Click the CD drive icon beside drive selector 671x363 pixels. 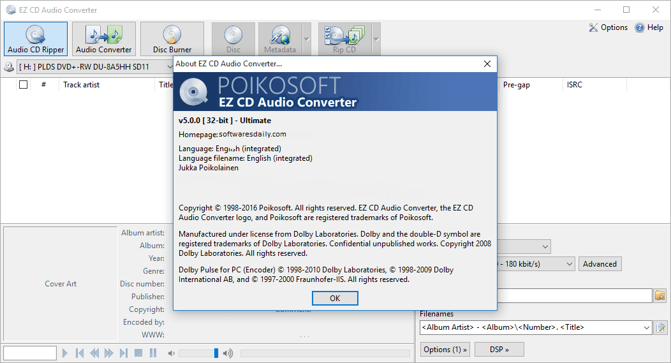(9, 67)
